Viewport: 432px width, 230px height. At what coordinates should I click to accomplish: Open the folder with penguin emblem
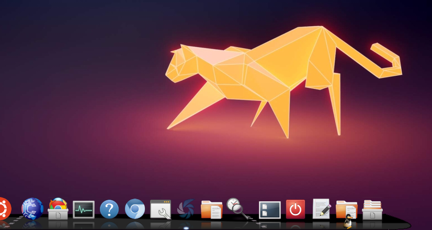tap(346, 210)
